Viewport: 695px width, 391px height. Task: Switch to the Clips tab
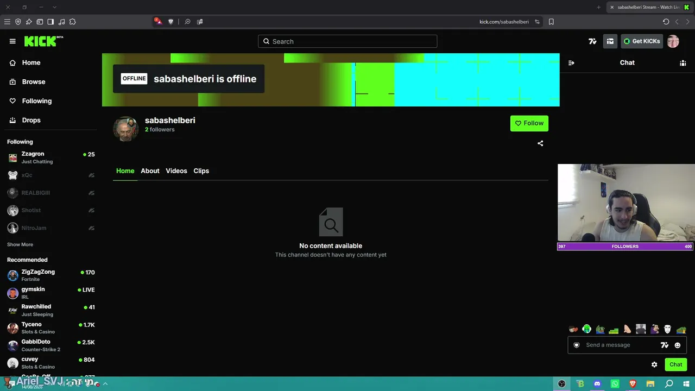(201, 171)
